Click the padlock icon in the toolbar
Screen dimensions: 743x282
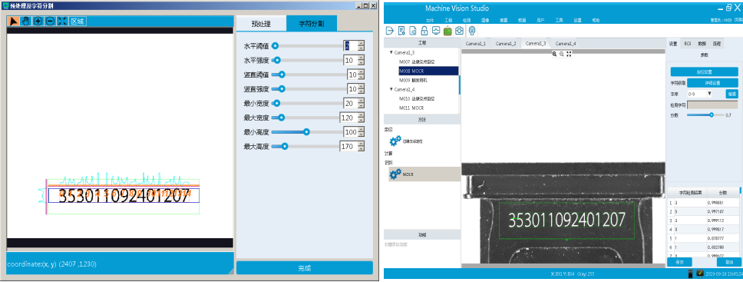click(424, 31)
